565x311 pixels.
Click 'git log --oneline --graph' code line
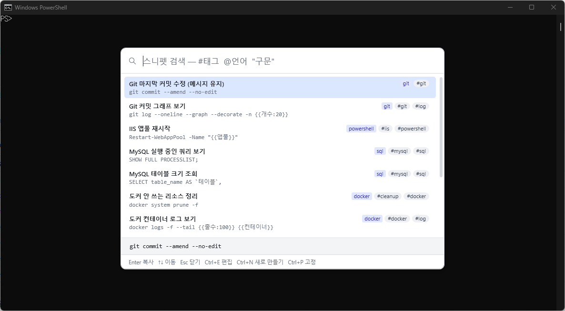[209, 114]
